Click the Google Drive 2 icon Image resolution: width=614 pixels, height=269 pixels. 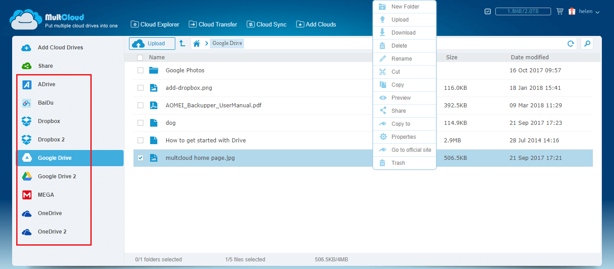pos(27,176)
